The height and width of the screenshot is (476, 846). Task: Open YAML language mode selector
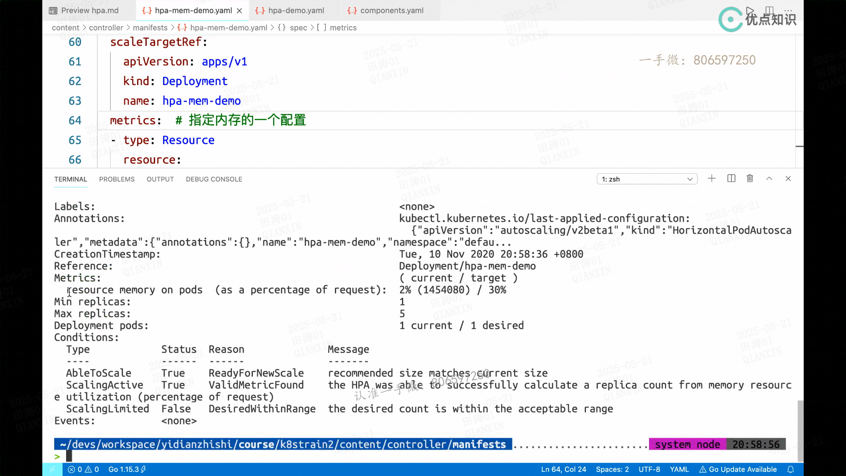[679, 469]
